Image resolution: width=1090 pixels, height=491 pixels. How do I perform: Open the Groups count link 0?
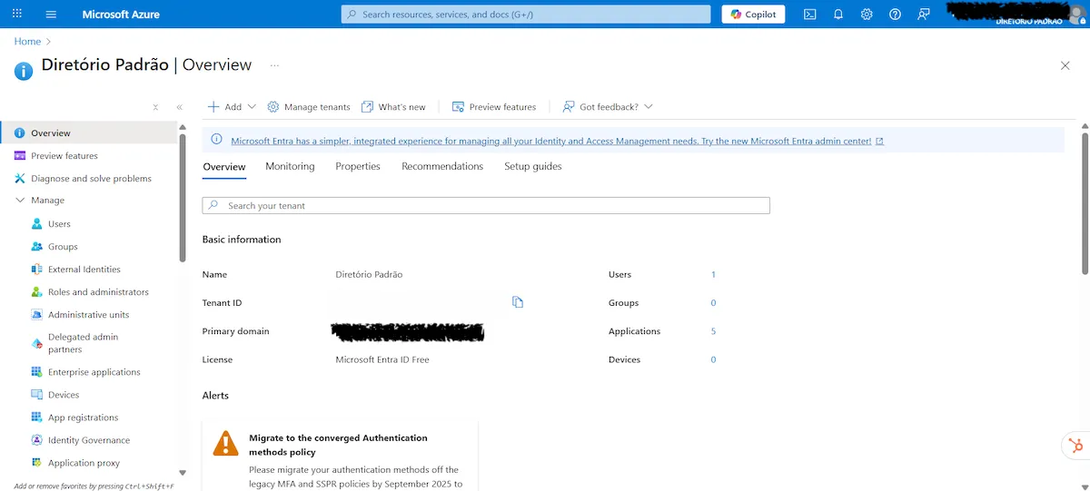(x=714, y=303)
